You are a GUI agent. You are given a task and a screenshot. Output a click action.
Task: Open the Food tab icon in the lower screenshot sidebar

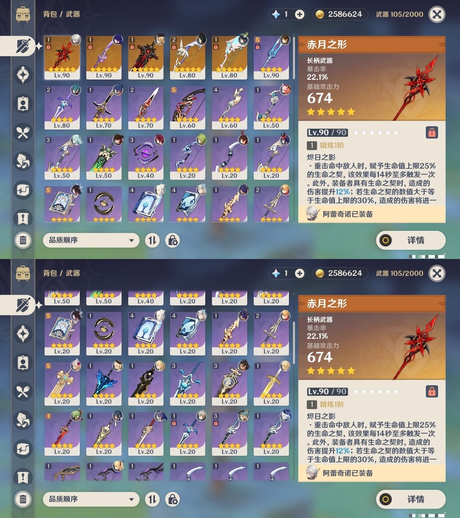23,391
